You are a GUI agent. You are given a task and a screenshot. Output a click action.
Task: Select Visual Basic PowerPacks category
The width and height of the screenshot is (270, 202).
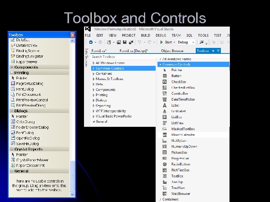[114, 116]
